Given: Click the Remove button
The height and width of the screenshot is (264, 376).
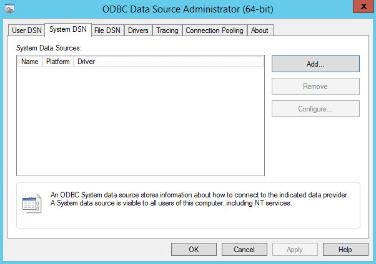Looking at the screenshot, I should [x=315, y=87].
